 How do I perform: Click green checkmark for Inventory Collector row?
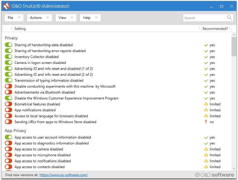206,57
